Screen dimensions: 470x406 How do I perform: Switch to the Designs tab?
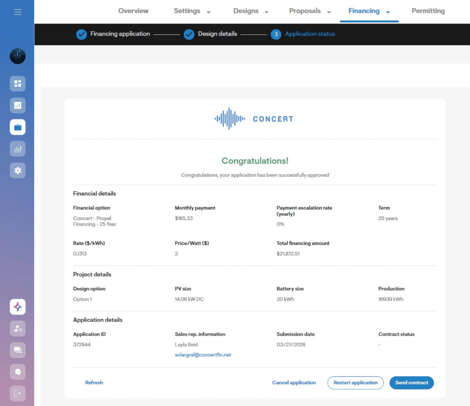pos(246,11)
